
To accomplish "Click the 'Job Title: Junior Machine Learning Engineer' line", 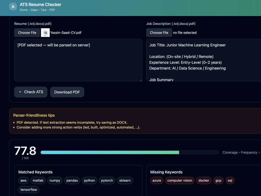I will click(x=187, y=45).
